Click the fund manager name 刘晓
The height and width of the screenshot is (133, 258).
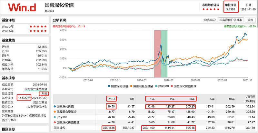tap(44, 93)
